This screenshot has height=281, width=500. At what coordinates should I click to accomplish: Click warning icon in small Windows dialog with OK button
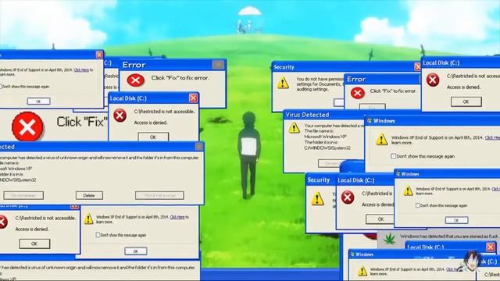click(x=408, y=190)
